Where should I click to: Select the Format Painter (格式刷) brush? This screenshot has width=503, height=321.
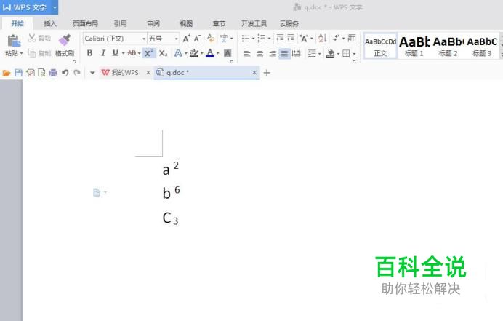tap(65, 40)
